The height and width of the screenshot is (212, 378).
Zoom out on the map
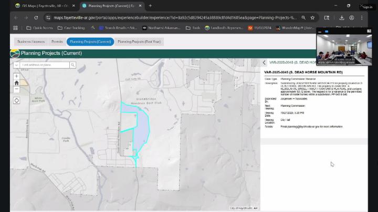click(x=17, y=89)
